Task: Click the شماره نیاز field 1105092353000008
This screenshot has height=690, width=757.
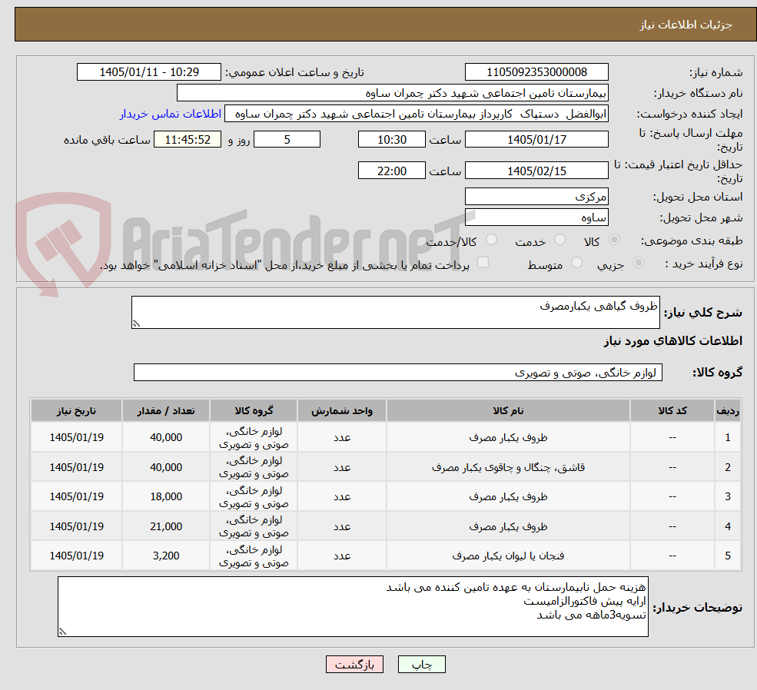Action: pos(536,72)
